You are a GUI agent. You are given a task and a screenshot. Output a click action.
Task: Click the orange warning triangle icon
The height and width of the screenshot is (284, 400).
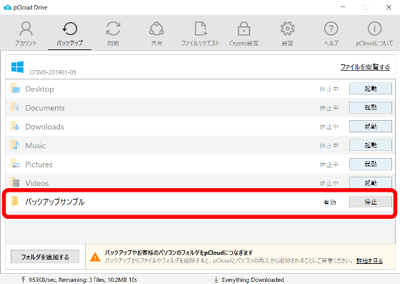pyautogui.click(x=95, y=257)
